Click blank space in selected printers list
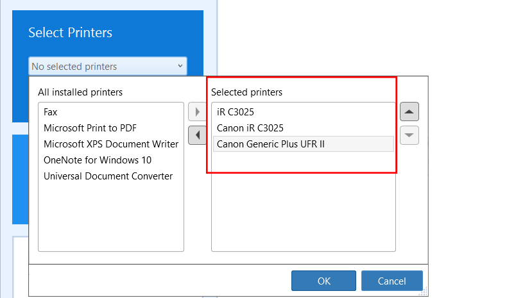Image resolution: width=507 pixels, height=298 pixels. [x=303, y=211]
